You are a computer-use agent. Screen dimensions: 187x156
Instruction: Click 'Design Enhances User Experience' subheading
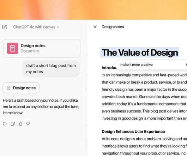[x=133, y=132]
